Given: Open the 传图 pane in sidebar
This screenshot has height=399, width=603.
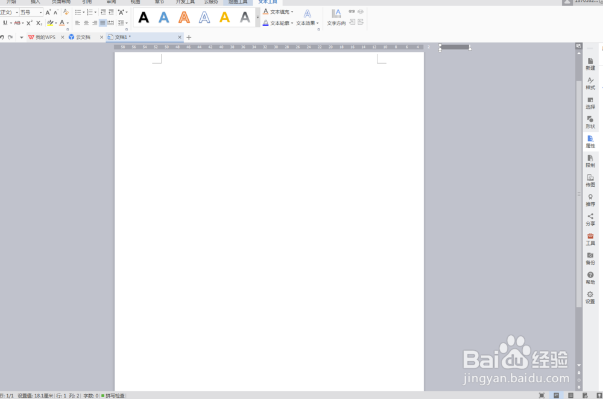Looking at the screenshot, I should (x=590, y=181).
